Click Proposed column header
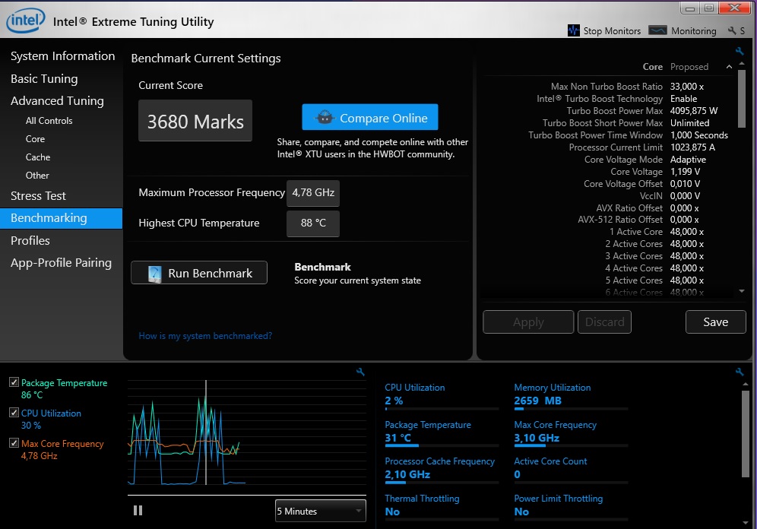The width and height of the screenshot is (757, 529). tap(689, 67)
